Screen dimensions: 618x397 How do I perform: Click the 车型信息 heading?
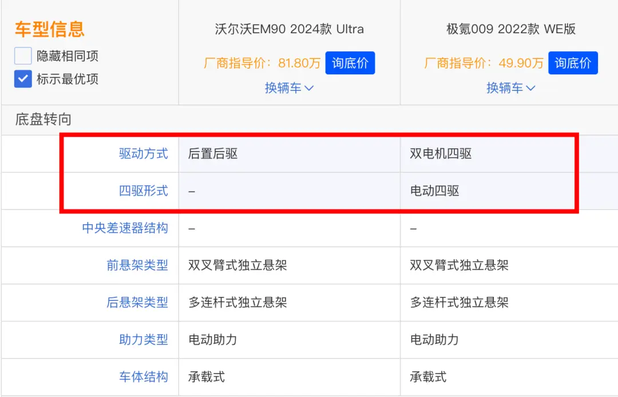pyautogui.click(x=50, y=29)
